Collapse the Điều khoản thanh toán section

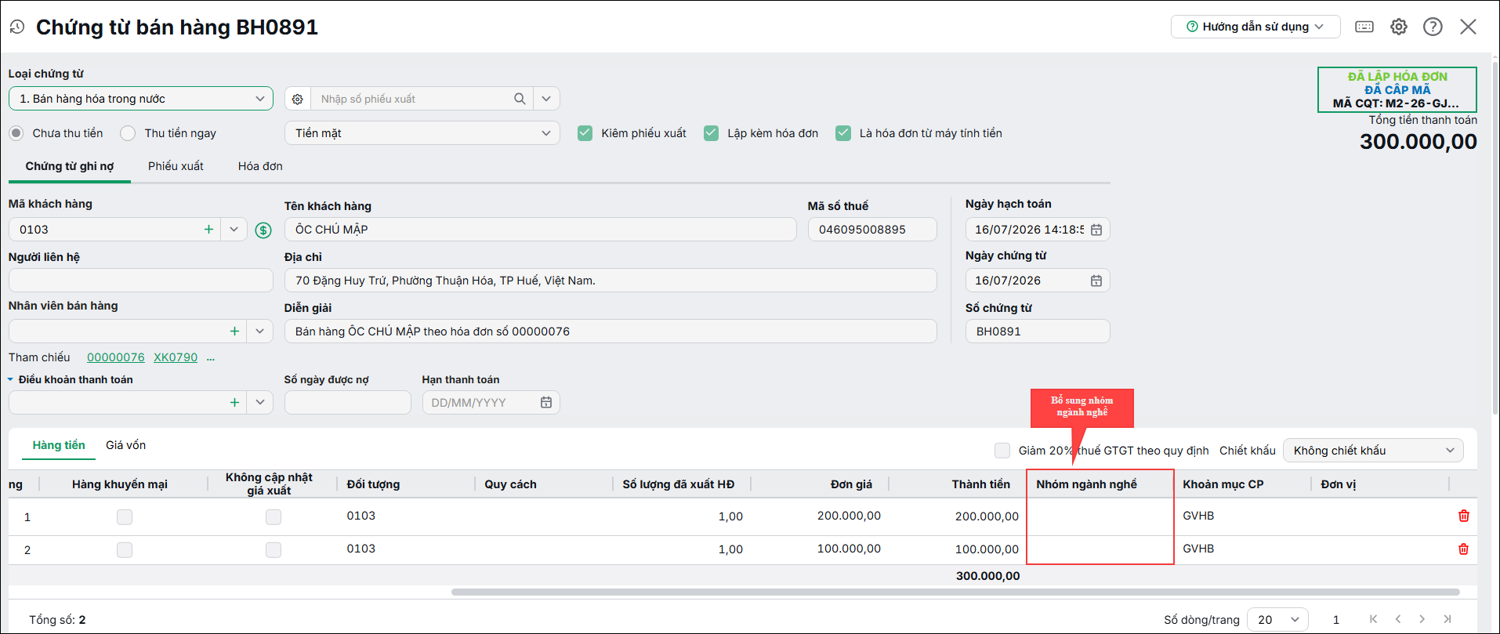click(11, 380)
